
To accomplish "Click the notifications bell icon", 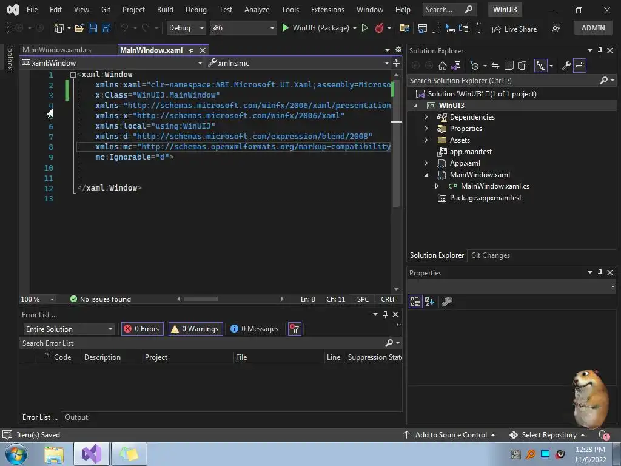I will point(603,435).
